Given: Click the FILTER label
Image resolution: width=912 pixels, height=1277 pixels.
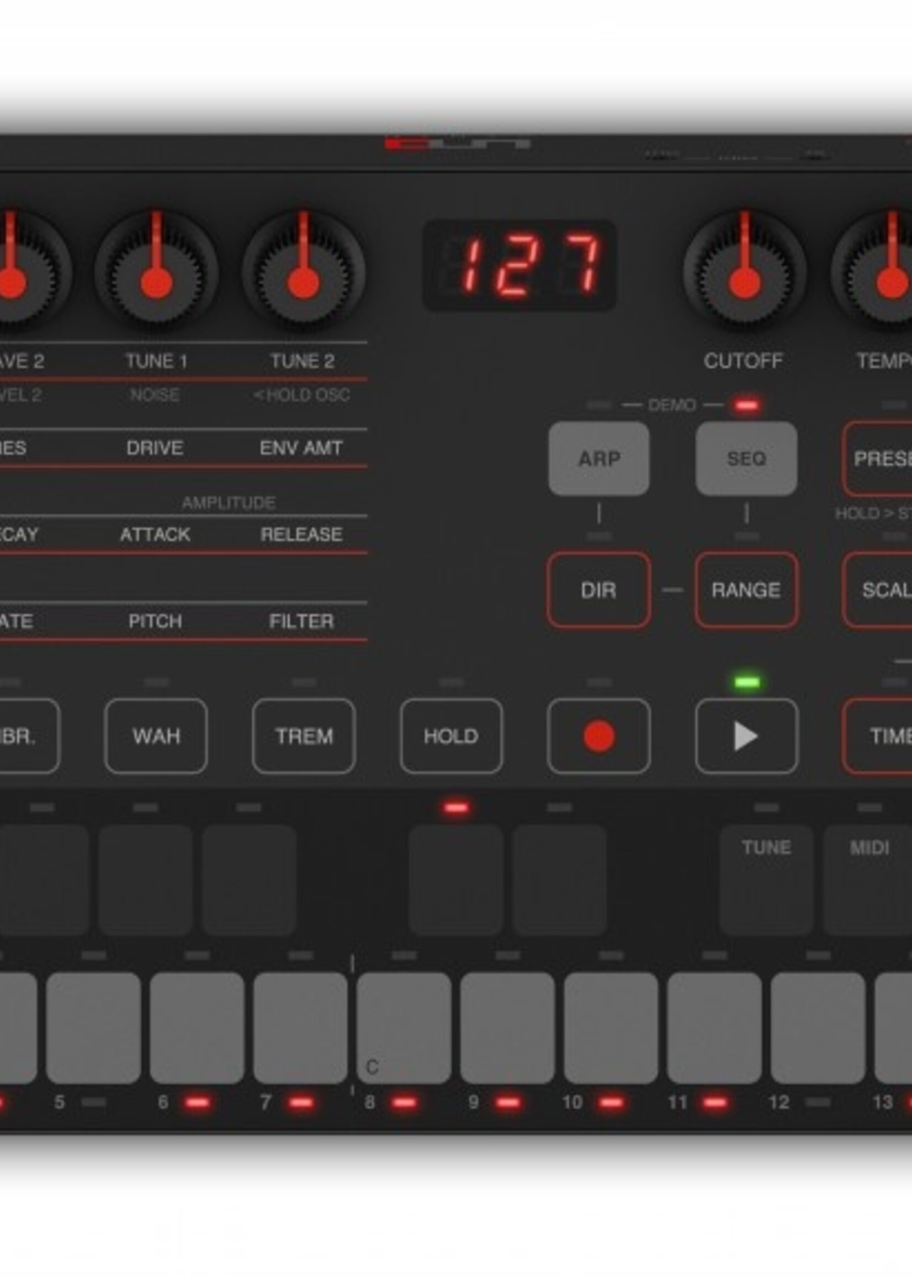Looking at the screenshot, I should click(x=301, y=621).
